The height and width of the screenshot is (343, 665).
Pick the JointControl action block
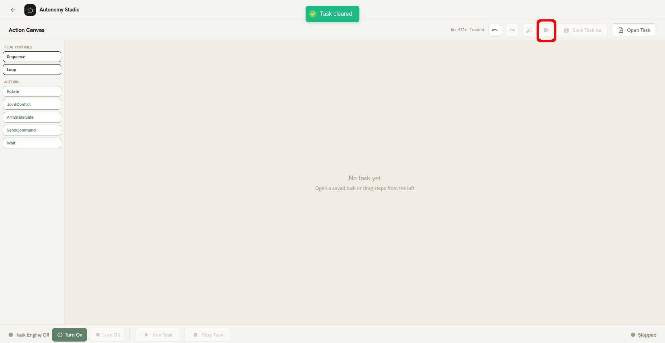pos(32,104)
